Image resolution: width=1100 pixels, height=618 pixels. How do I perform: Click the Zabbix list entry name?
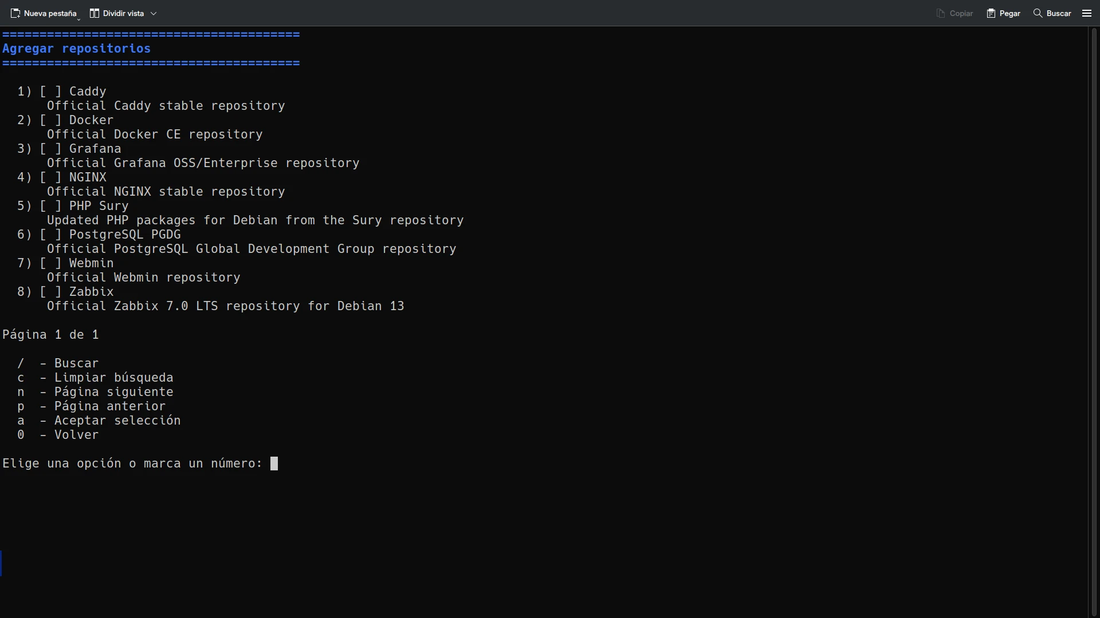click(x=92, y=292)
